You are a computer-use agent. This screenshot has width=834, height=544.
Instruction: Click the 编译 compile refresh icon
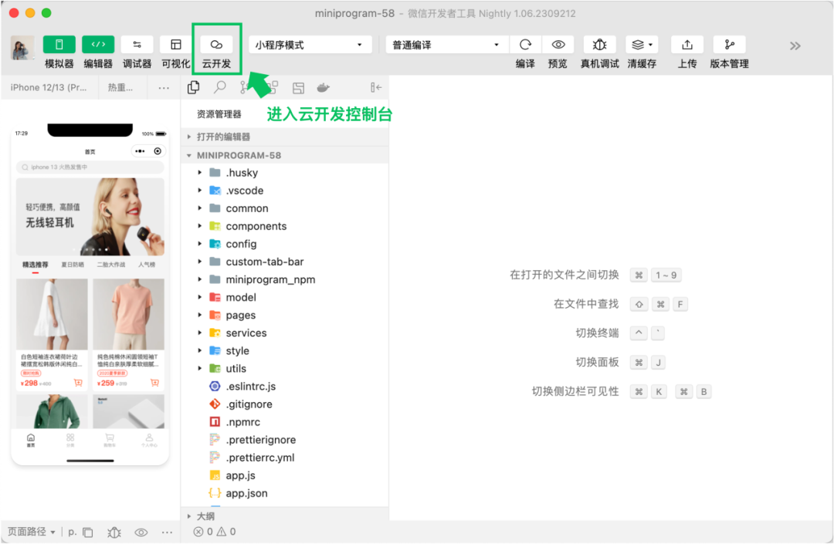(x=525, y=45)
